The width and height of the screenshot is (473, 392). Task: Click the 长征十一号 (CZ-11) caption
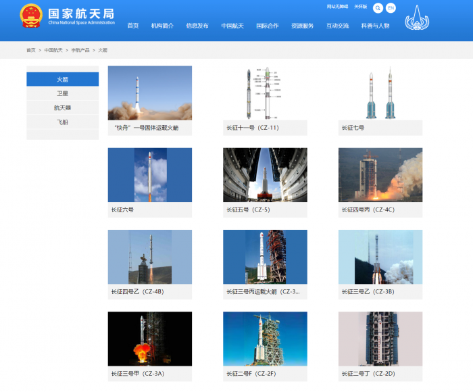(253, 128)
